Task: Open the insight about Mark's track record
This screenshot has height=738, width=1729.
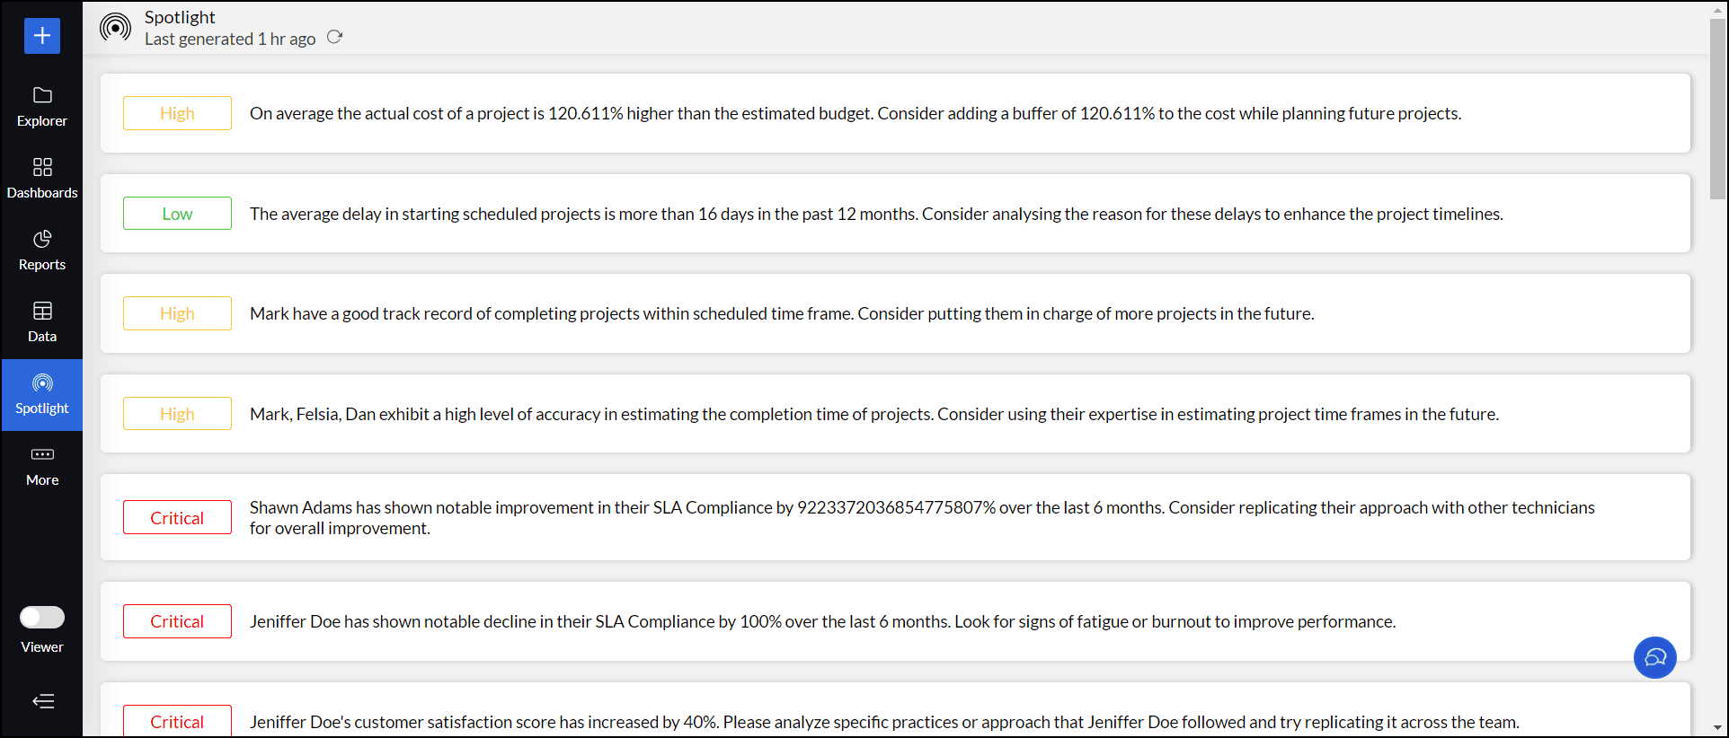Action: coord(781,313)
